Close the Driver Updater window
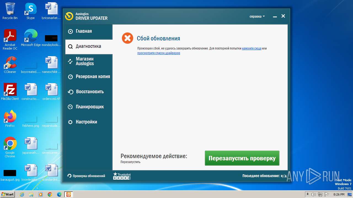Viewport: 353px width, 198px height. [283, 16]
